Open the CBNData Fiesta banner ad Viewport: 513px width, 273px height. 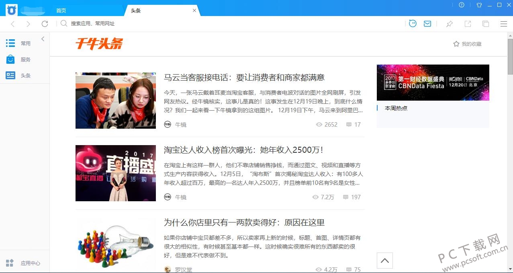pyautogui.click(x=433, y=83)
